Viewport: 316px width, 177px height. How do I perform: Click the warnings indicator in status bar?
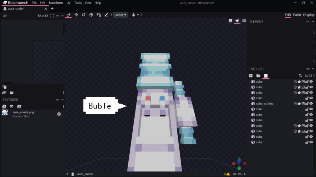[227, 174]
